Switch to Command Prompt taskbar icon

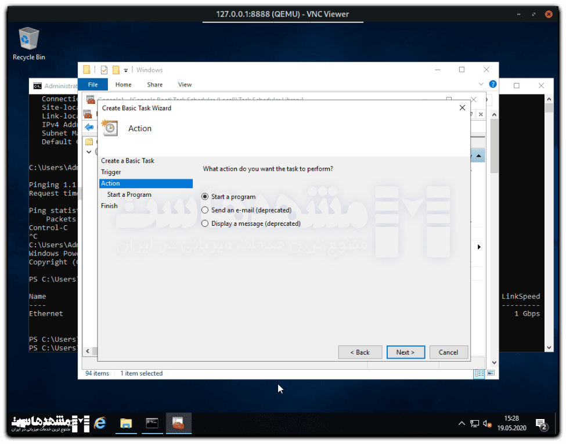click(152, 424)
